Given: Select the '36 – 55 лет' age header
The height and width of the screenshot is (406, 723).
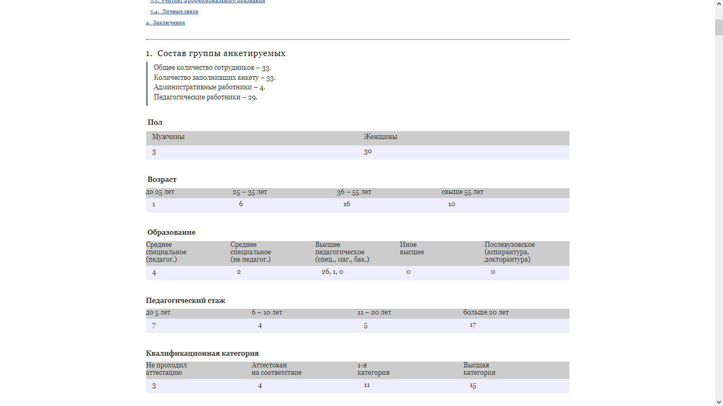Looking at the screenshot, I should (354, 192).
